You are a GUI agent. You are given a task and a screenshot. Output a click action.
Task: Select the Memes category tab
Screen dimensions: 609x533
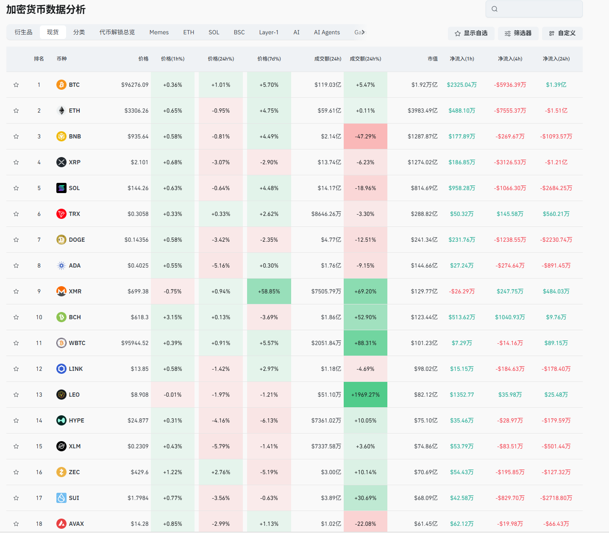coord(159,32)
